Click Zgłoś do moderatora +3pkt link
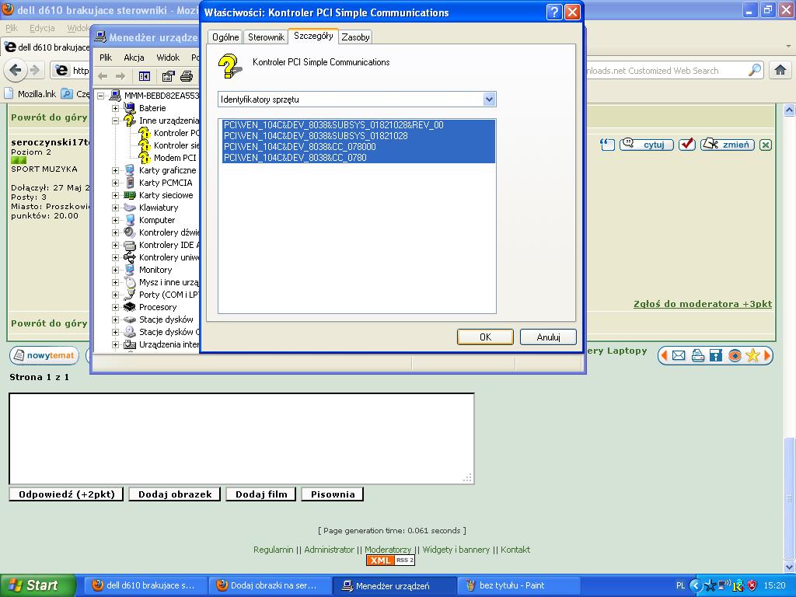Image resolution: width=796 pixels, height=597 pixels. coord(703,304)
